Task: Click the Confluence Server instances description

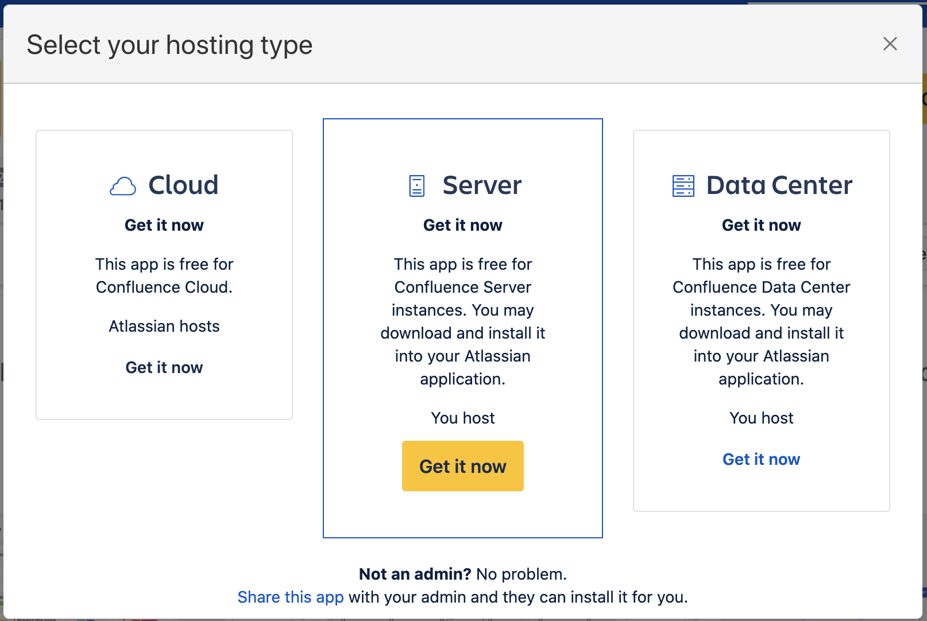Action: click(462, 321)
